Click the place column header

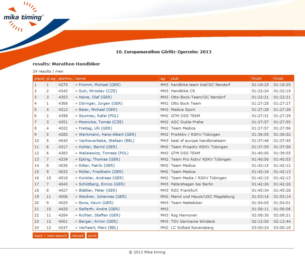pos(39,78)
